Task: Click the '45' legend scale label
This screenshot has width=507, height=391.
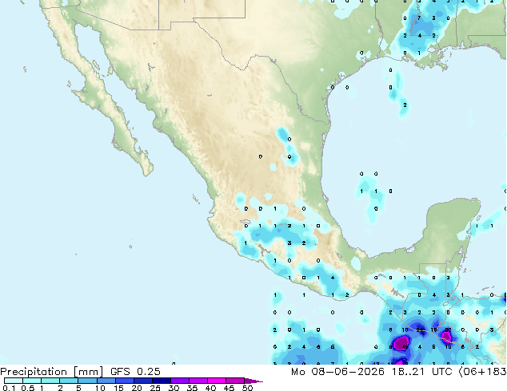Action: coord(229,388)
